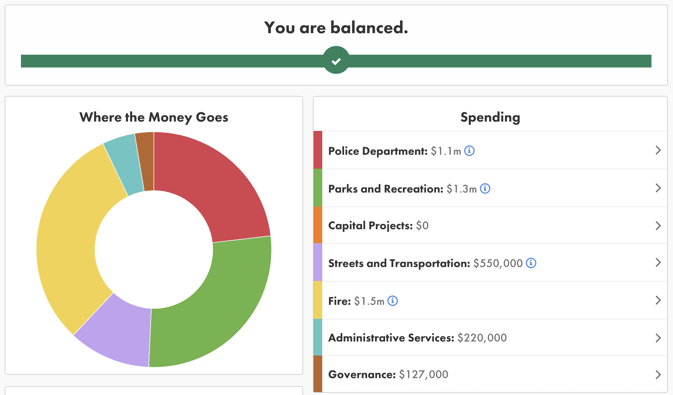
Task: Click the Fire budget info icon
Action: [393, 301]
